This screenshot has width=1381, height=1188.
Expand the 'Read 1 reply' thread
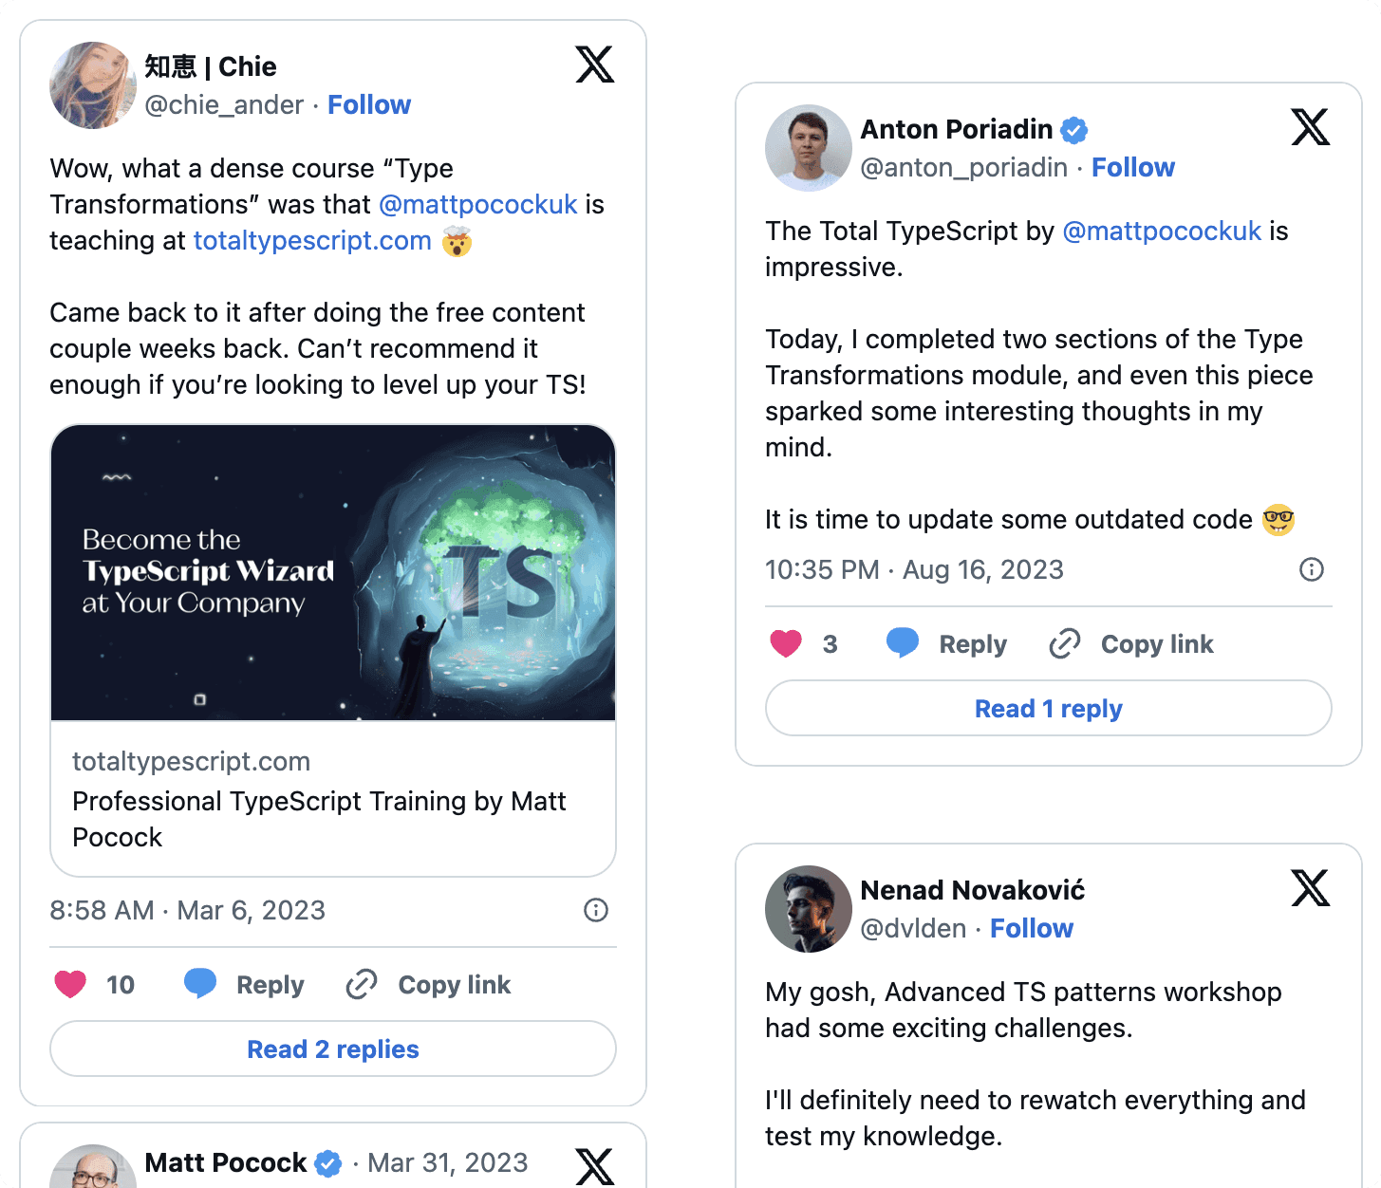(1048, 709)
